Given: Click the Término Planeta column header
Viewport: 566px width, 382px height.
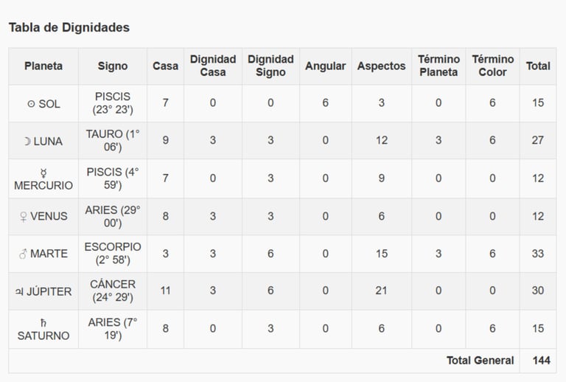Looking at the screenshot, I should pos(439,66).
